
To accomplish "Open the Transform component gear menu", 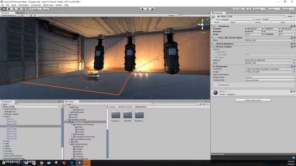I will tap(294, 26).
